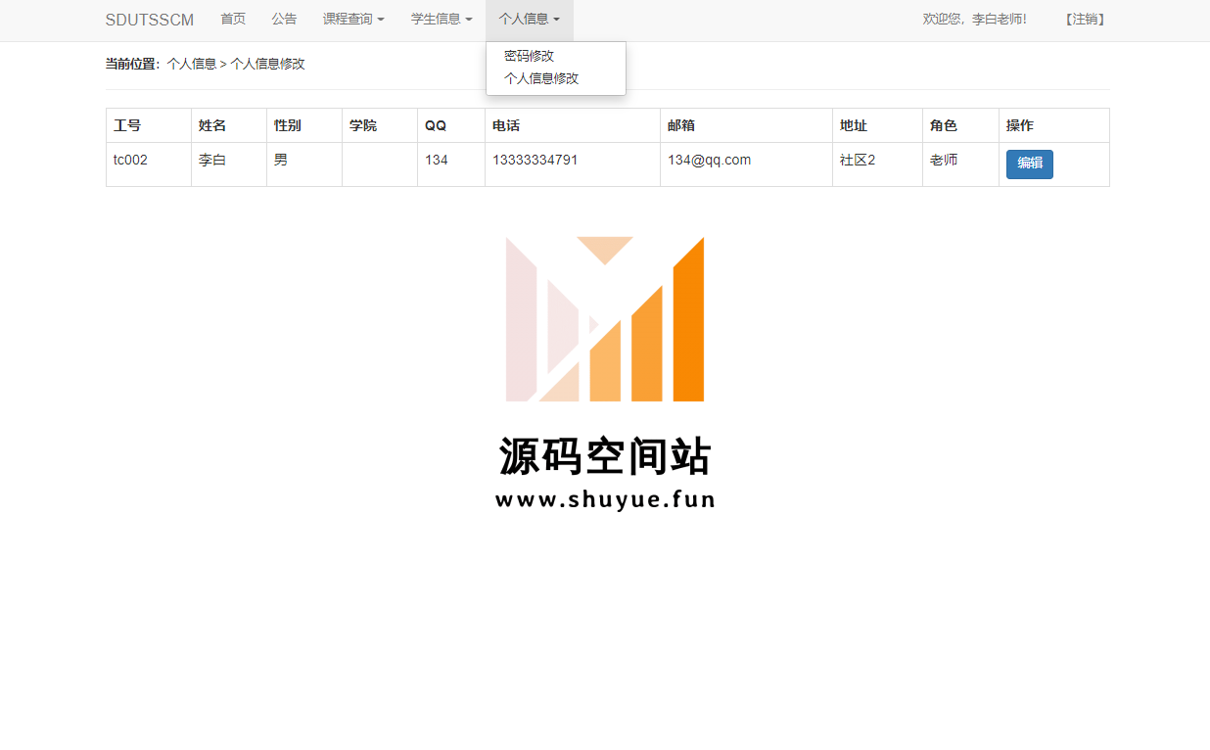1210x750 pixels.
Task: Click the 欢迎您，李白老师! greeting text
Action: [975, 19]
